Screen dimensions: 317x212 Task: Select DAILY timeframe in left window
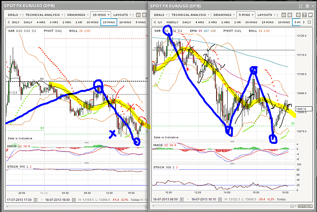(x=28, y=22)
